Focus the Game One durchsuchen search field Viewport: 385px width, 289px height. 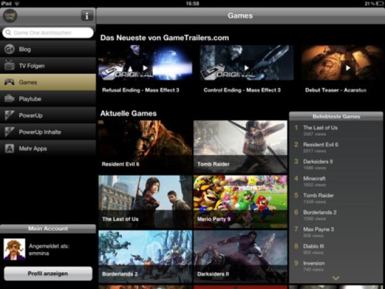[48, 33]
